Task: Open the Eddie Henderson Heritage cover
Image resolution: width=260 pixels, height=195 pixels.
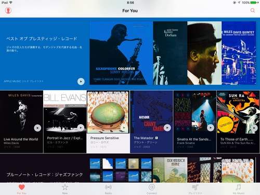Action: click(170, 170)
